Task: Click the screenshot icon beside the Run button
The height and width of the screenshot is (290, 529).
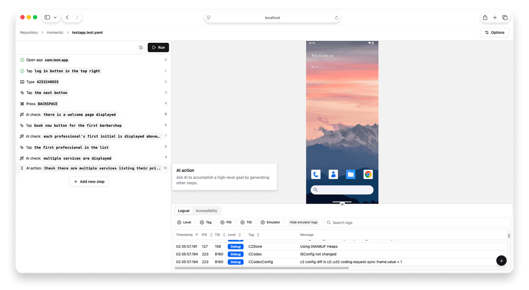Action: pyautogui.click(x=141, y=47)
